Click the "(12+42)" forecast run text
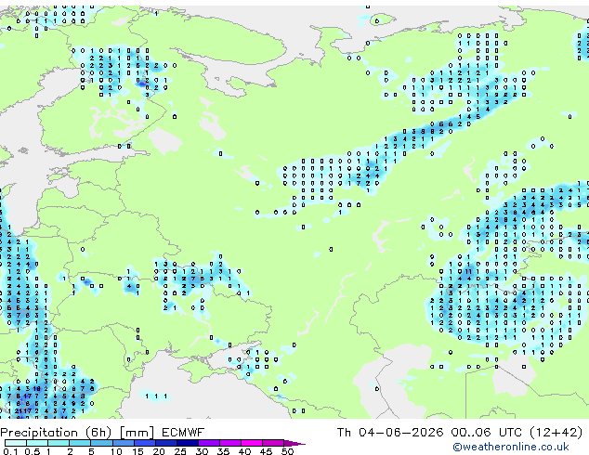The image size is (589, 455). coord(556,433)
